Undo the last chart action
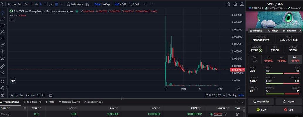303x117 pixels. coord(145,4)
